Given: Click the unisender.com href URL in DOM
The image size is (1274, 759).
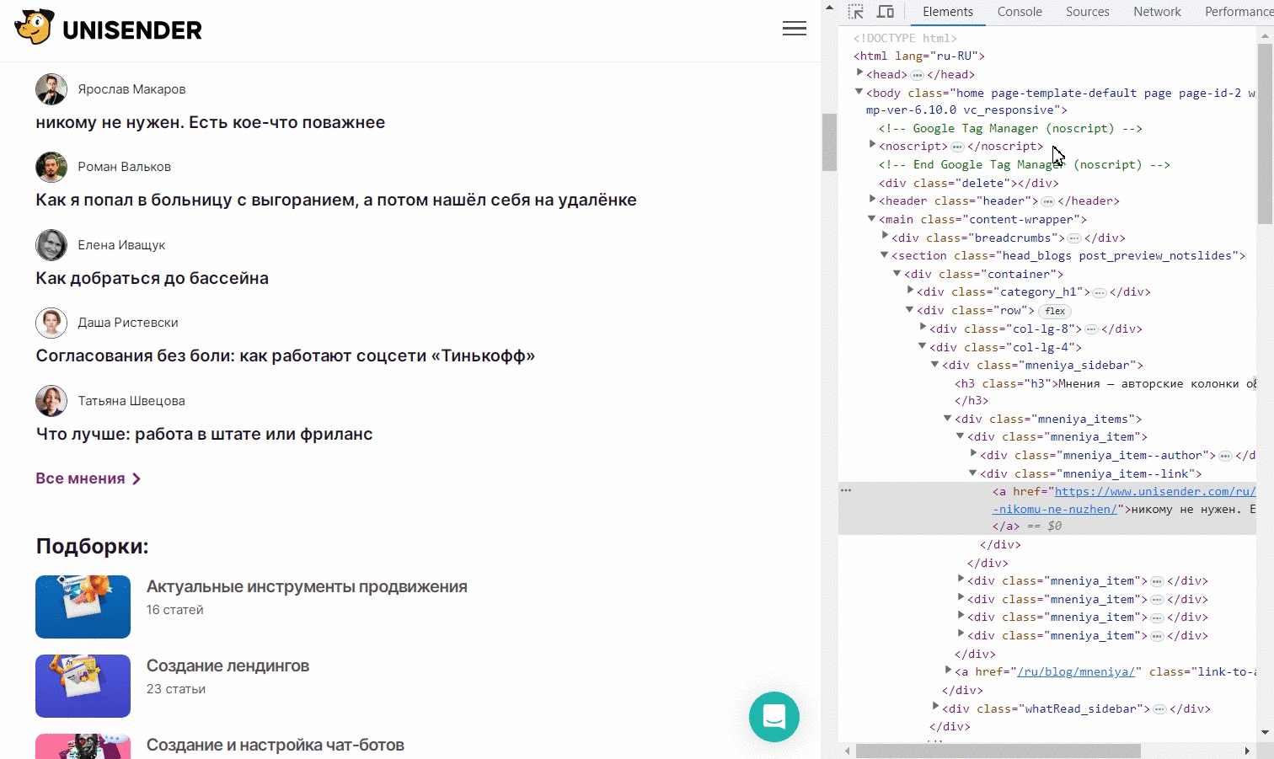Looking at the screenshot, I should [1155, 492].
